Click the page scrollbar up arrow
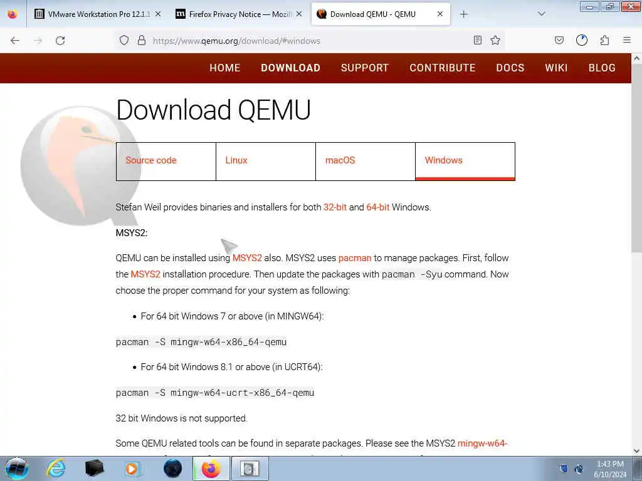The image size is (642, 481). coord(637,58)
